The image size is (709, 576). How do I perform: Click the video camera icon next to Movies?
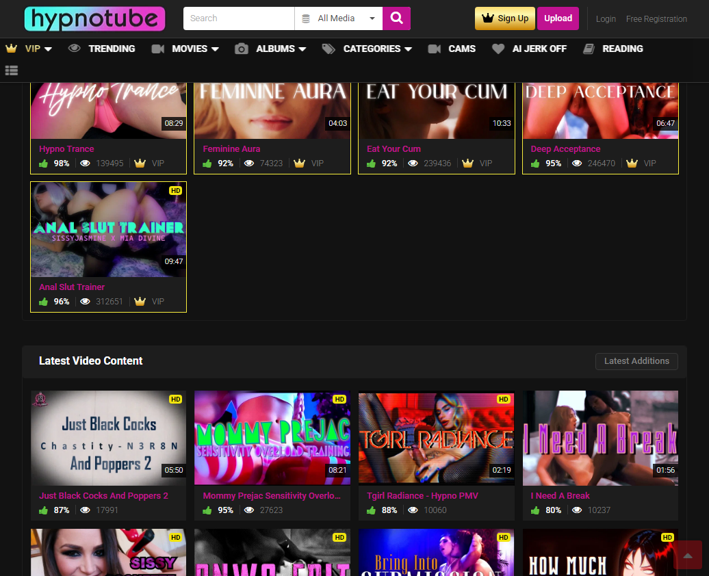tap(158, 49)
